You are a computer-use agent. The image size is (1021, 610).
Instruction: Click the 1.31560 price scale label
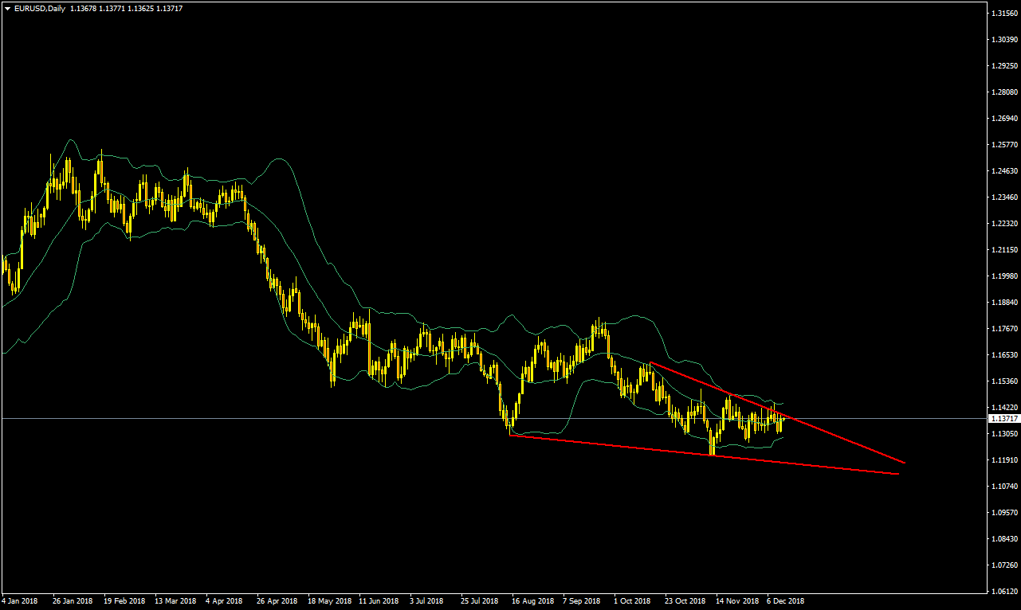tap(1003, 14)
